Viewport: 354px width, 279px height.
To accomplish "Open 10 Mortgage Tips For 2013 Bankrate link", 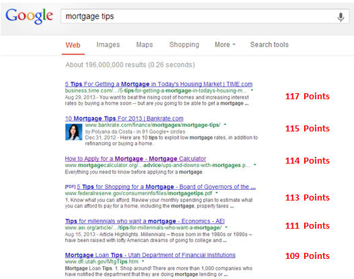I will pyautogui.click(x=125, y=118).
